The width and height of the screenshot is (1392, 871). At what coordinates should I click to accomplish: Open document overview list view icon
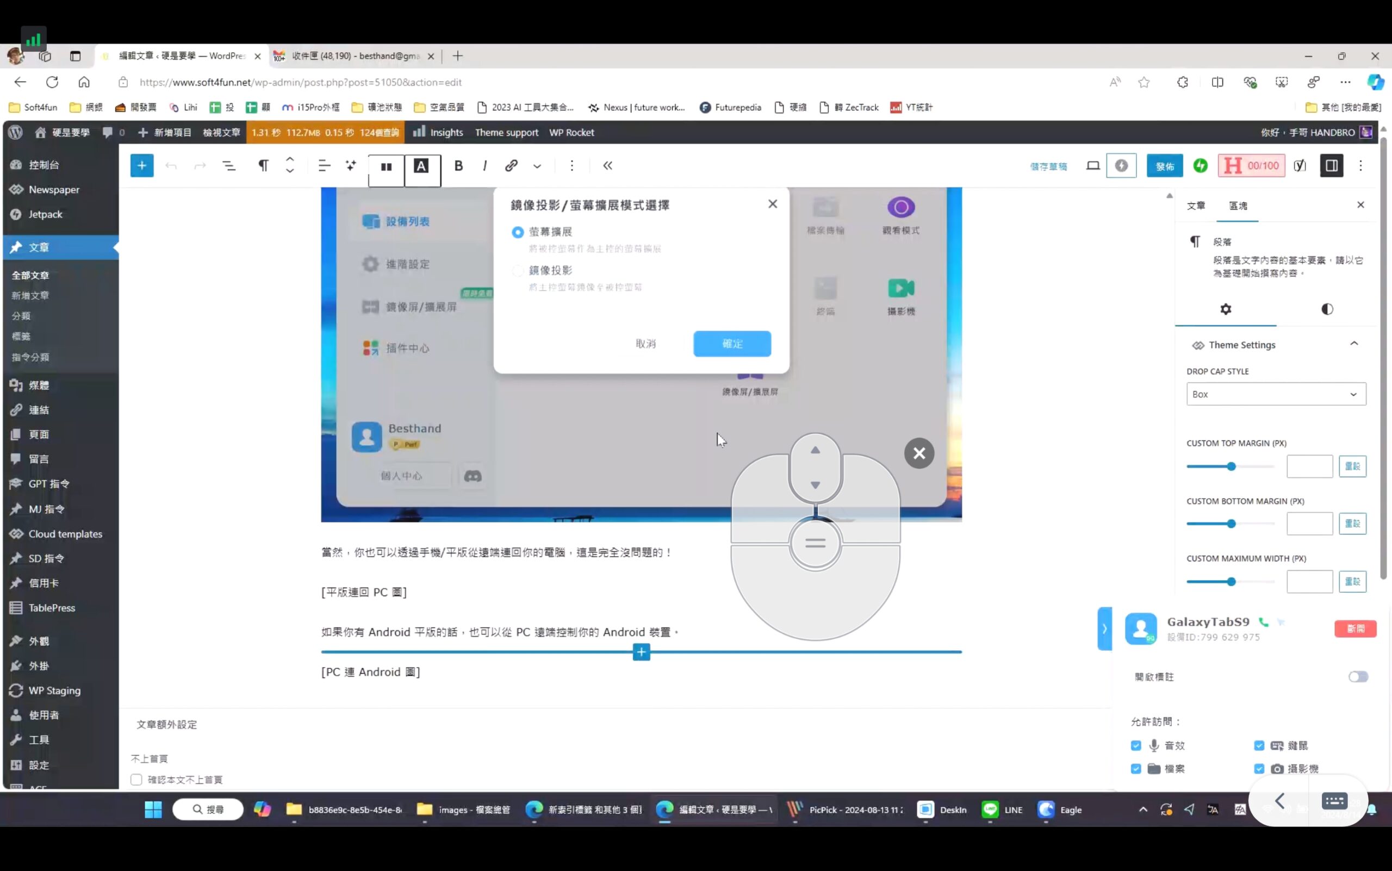tap(229, 166)
